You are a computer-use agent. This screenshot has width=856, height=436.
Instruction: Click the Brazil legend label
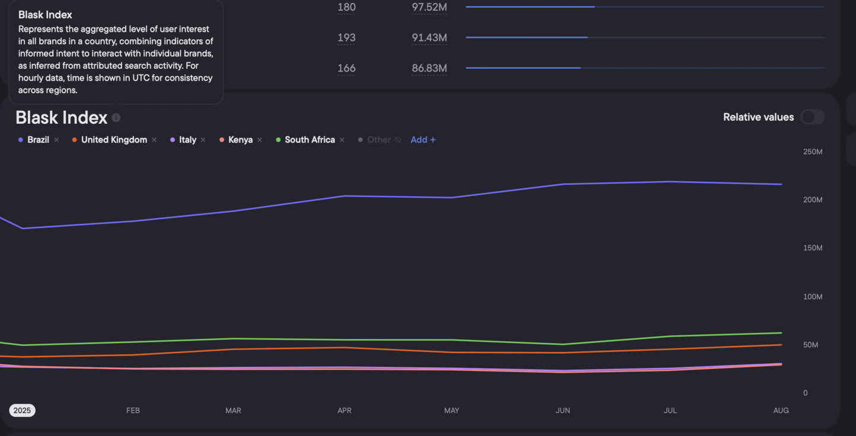click(38, 140)
